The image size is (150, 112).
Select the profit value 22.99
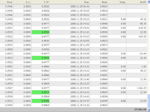(x=143, y=92)
